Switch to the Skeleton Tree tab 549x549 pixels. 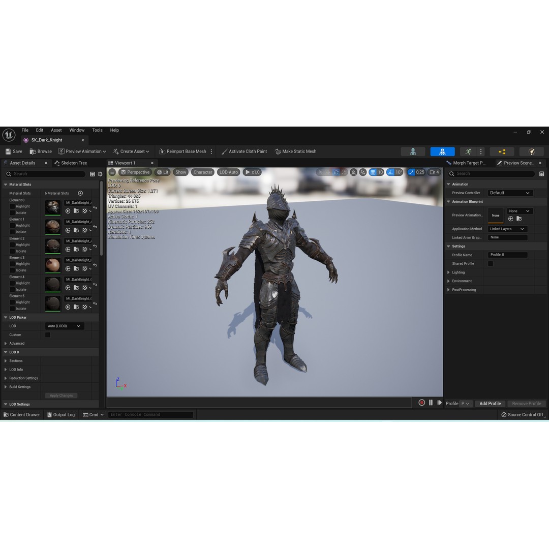click(x=70, y=163)
